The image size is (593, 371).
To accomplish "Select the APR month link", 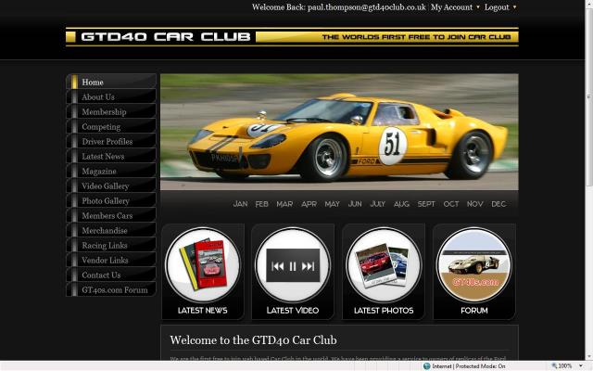I will (x=309, y=204).
